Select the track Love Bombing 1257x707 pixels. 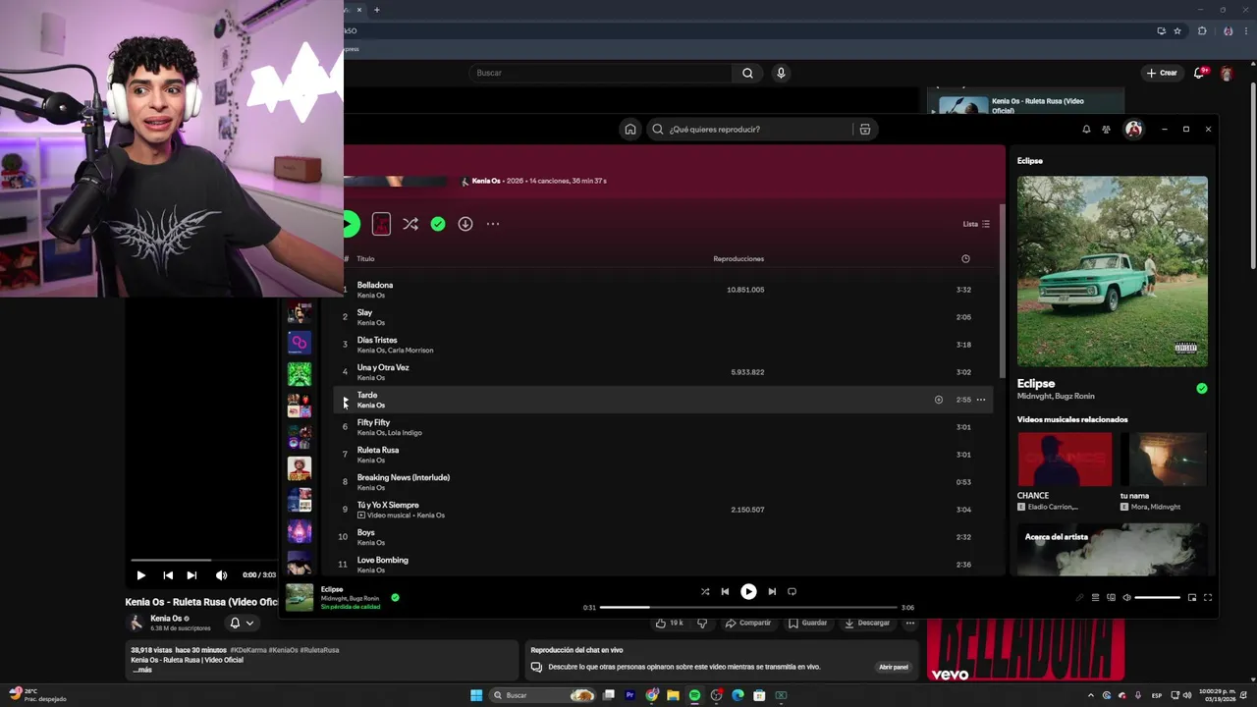(383, 560)
